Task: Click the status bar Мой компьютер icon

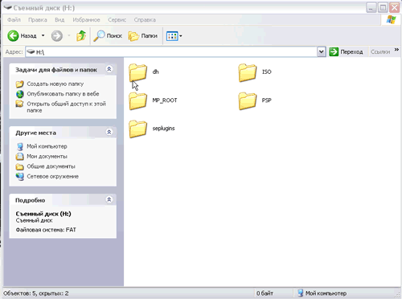Action: (x=301, y=293)
